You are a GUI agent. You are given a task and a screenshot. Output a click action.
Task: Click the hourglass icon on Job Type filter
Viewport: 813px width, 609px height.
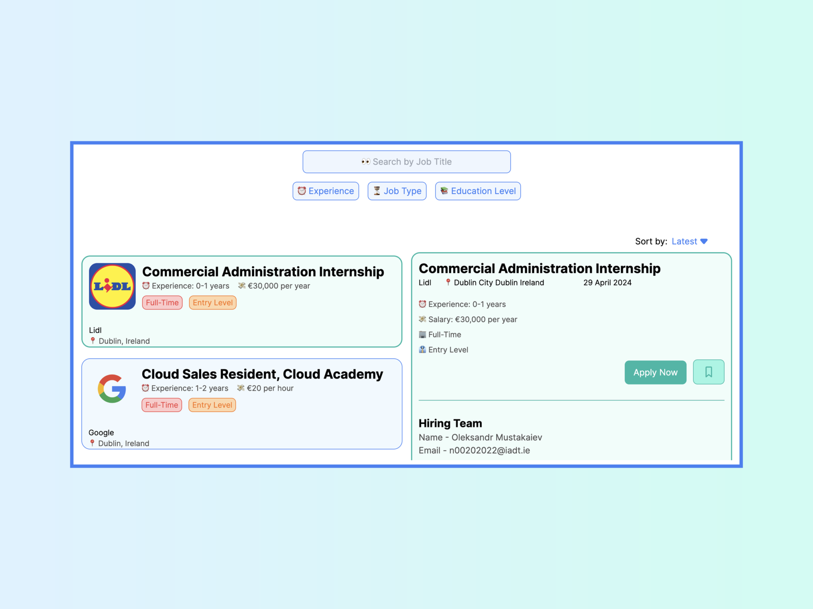point(377,191)
